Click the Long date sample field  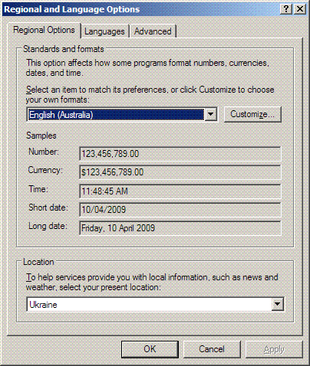click(180, 228)
